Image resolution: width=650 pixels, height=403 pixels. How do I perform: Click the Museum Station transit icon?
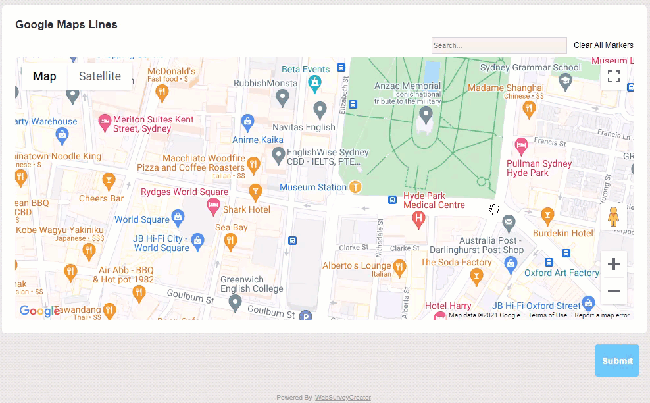355,187
